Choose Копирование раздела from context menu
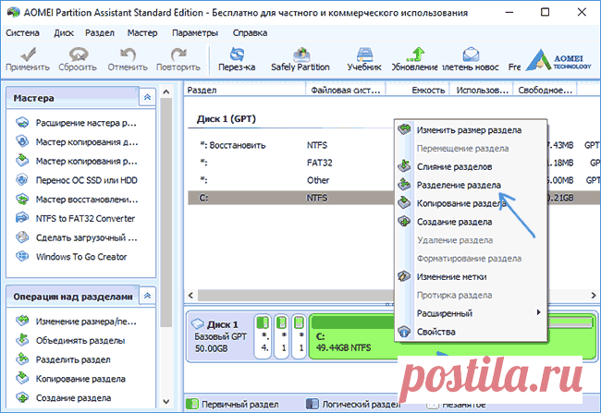The image size is (601, 413). pos(471,203)
